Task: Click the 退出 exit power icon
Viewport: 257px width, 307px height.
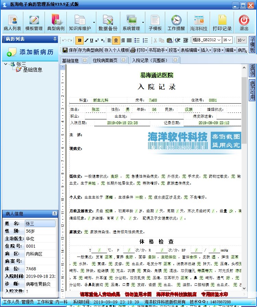Action: 244,23
